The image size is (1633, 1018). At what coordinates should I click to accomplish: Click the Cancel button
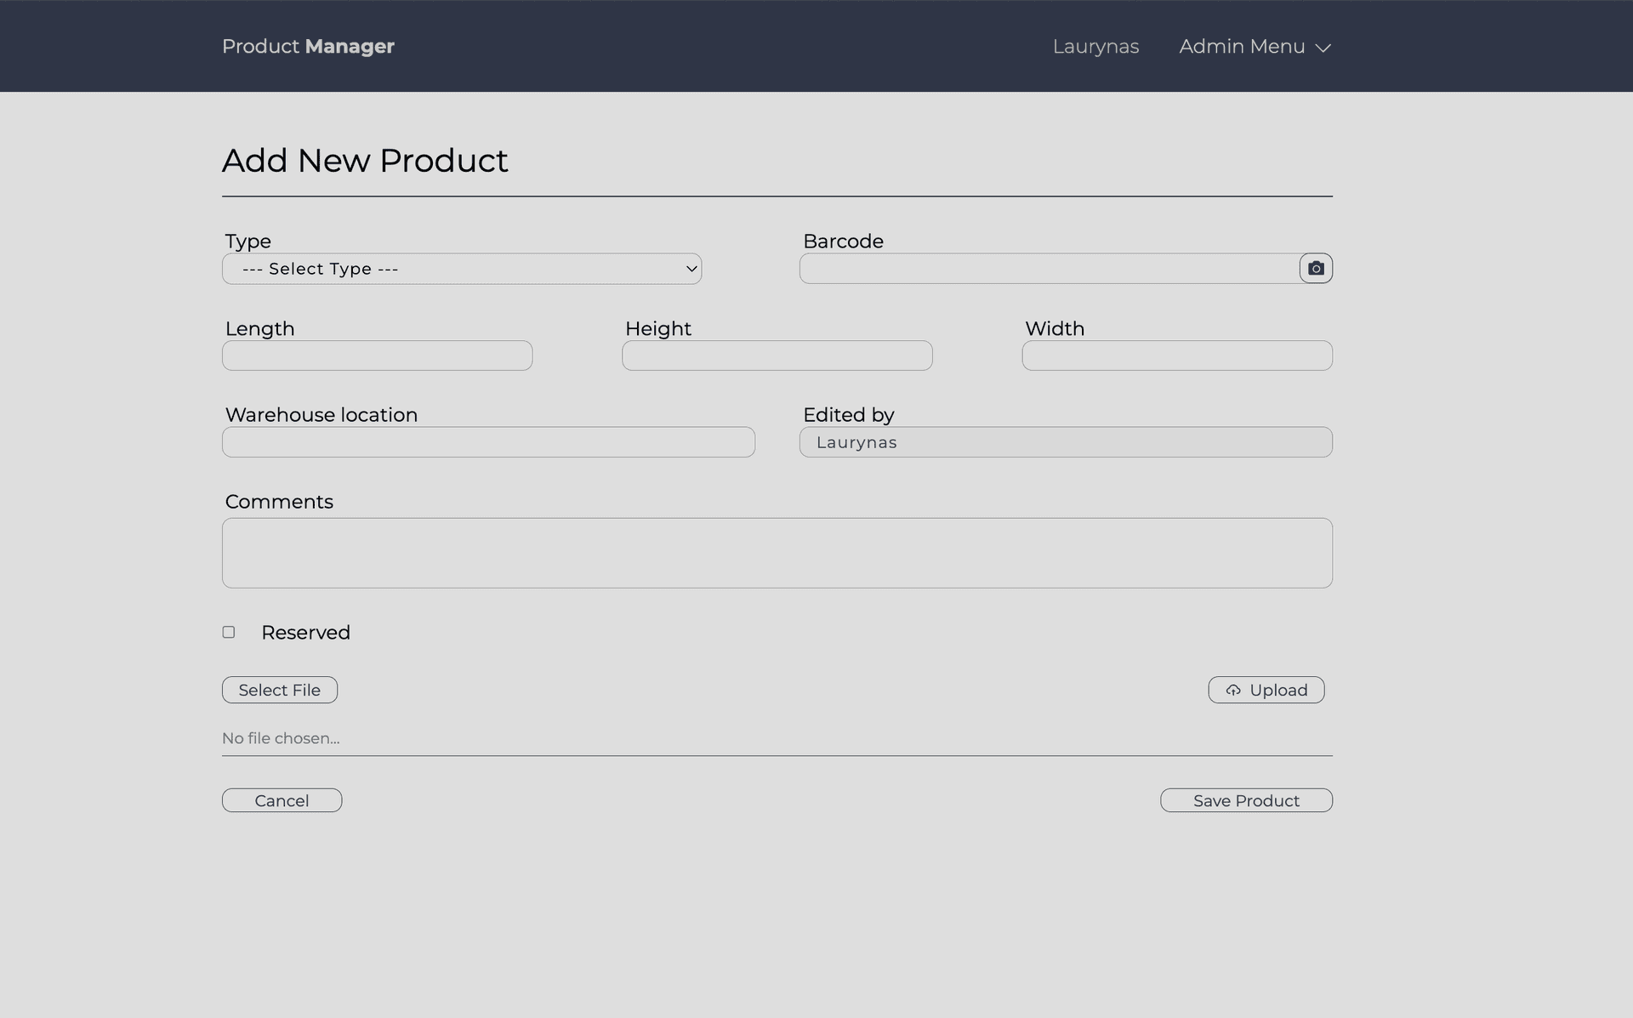(282, 800)
